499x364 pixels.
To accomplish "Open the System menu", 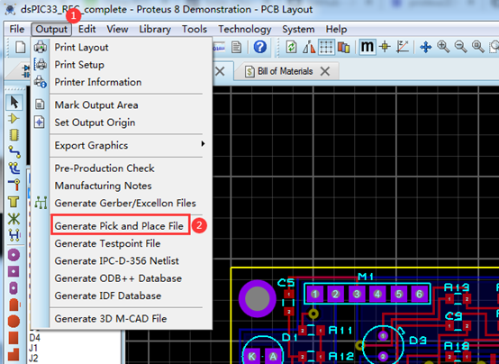I will click(x=298, y=30).
